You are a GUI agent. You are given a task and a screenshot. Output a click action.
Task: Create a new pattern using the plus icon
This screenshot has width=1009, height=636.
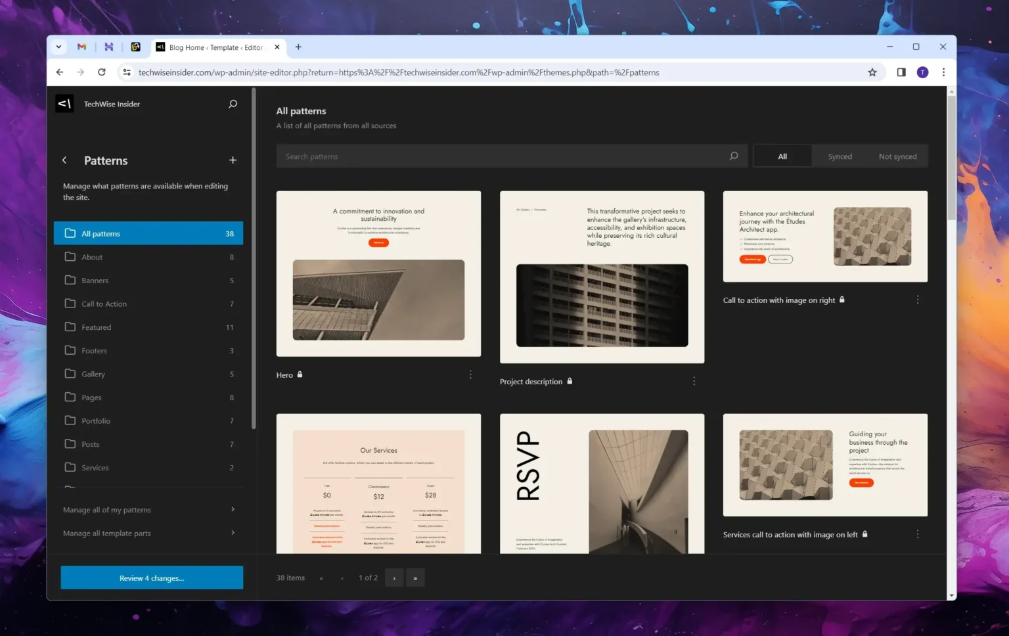tap(233, 160)
